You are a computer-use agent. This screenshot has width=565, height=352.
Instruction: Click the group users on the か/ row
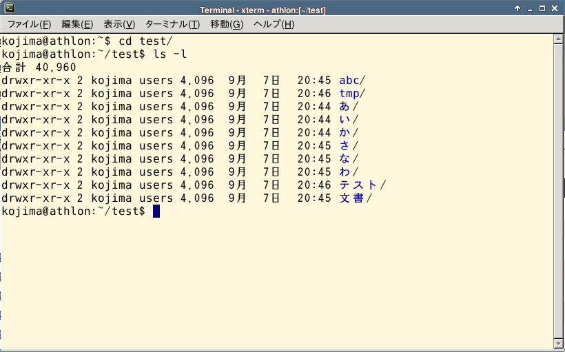point(156,133)
